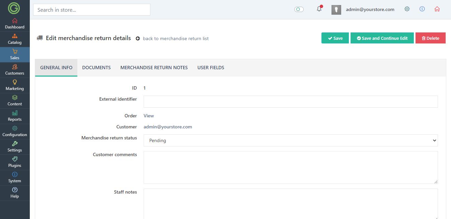This screenshot has width=451, height=219.
Task: Toggle the switch next to the bell
Action: pos(299,9)
